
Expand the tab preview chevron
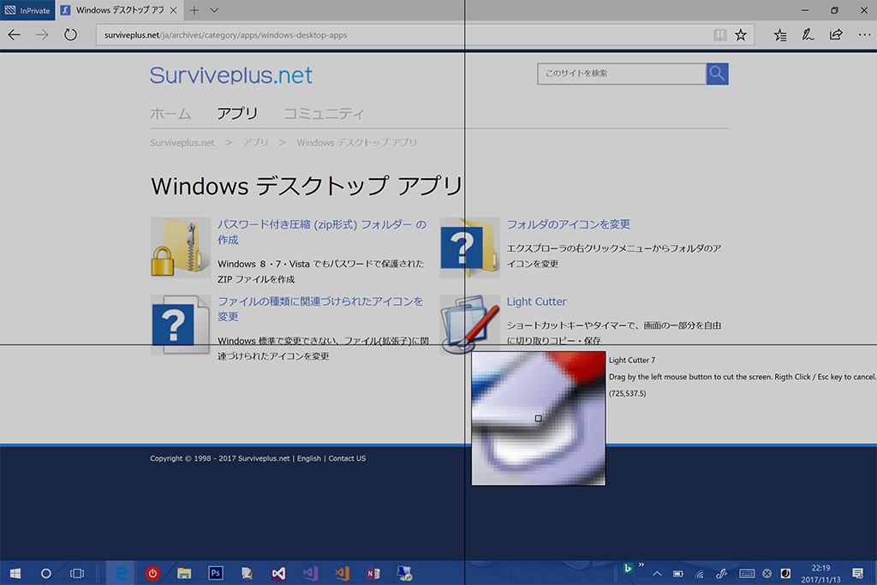pos(214,10)
